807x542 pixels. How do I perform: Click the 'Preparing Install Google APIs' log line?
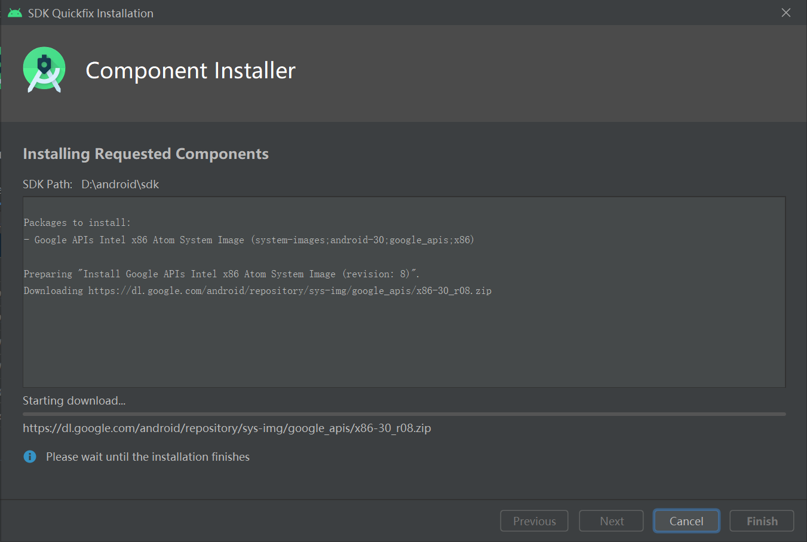222,274
